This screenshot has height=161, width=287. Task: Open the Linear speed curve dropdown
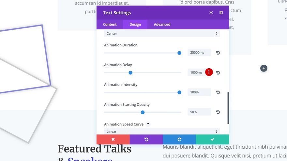pyautogui.click(x=162, y=131)
